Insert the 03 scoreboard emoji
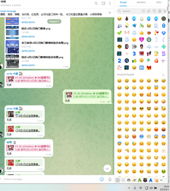The width and height of the screenshot is (170, 191). click(x=120, y=40)
